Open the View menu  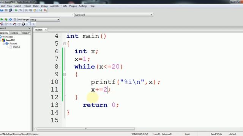coord(9,6)
